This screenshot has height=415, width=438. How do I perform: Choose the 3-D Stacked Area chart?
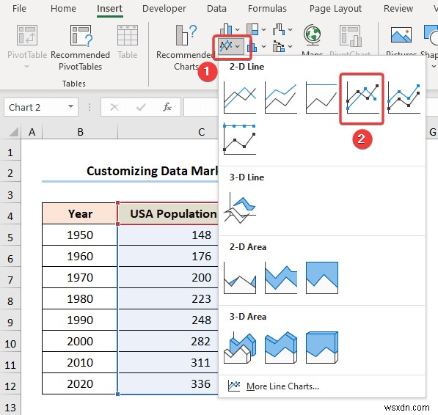tap(281, 348)
